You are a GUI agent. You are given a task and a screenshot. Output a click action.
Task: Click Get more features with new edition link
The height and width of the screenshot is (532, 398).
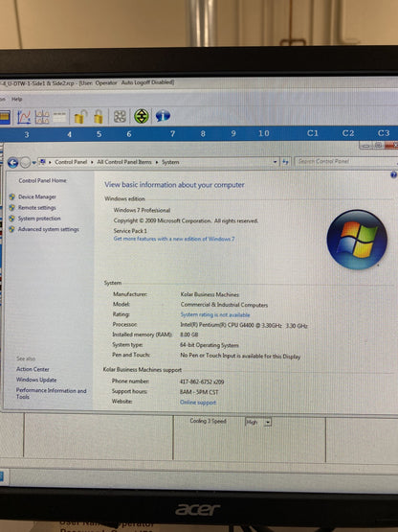pos(174,239)
